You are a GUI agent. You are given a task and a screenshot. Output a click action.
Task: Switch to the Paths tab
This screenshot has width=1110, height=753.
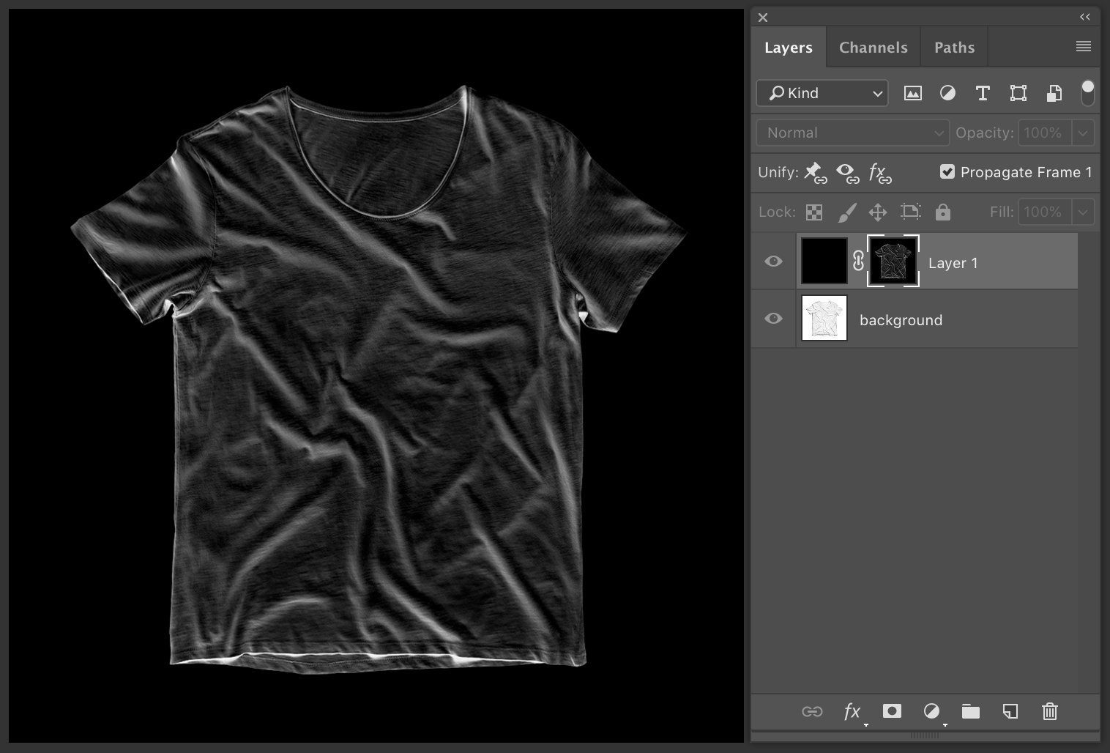(953, 46)
